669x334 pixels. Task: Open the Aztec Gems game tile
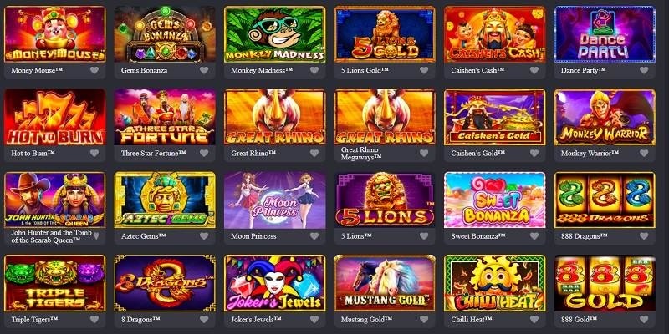(x=165, y=200)
